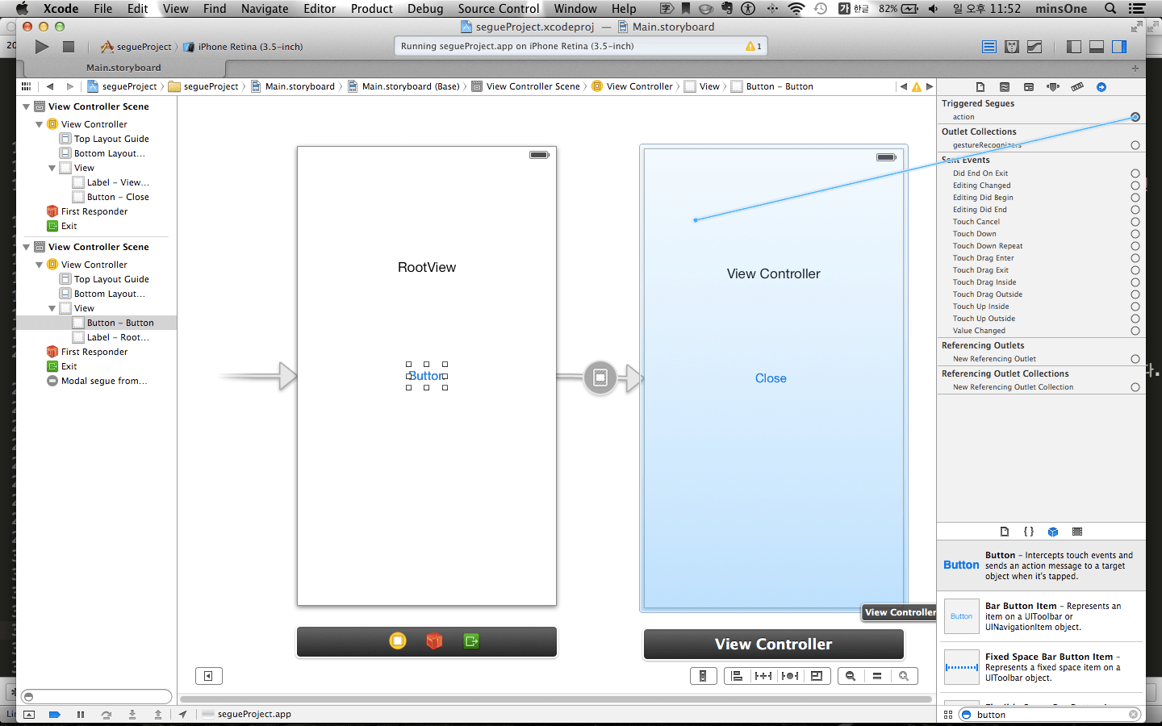This screenshot has height=726, width=1162.
Task: Click the action segue connection circle
Action: pyautogui.click(x=1135, y=117)
